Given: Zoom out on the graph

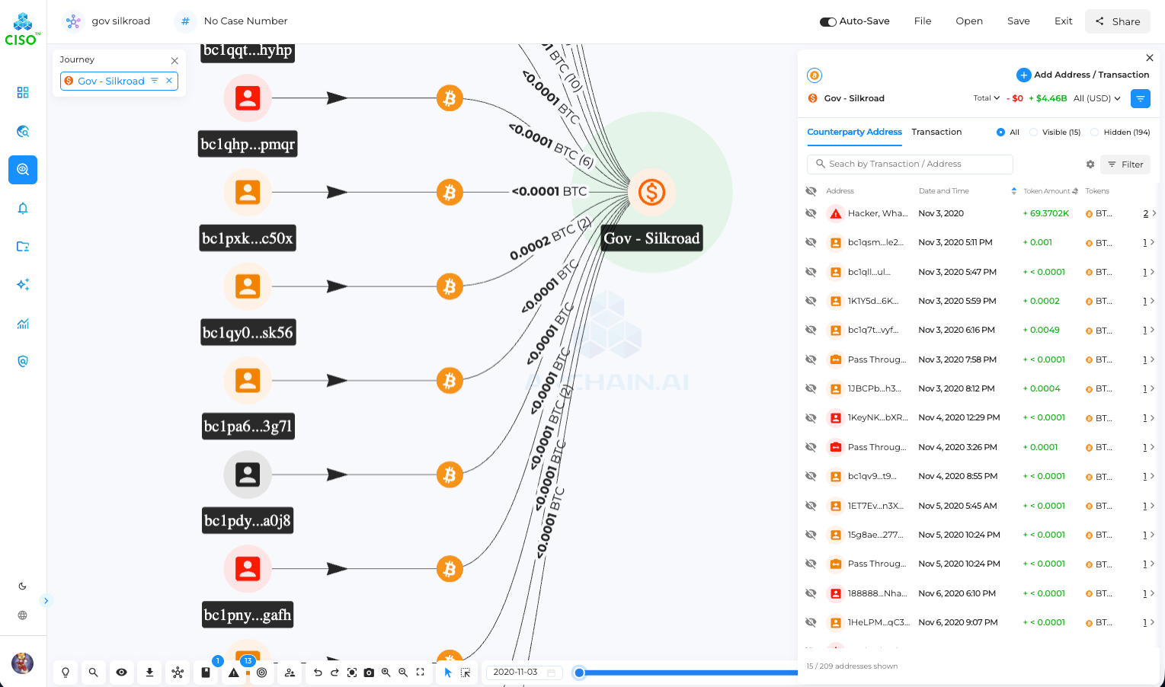Looking at the screenshot, I should click(x=403, y=673).
